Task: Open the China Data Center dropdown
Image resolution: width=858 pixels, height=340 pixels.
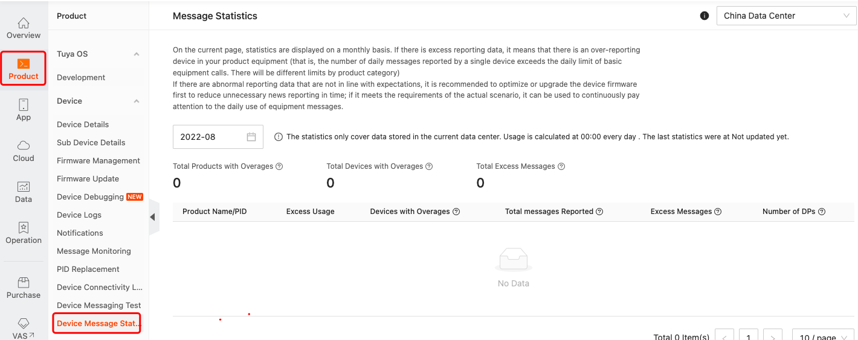Action: [x=787, y=16]
